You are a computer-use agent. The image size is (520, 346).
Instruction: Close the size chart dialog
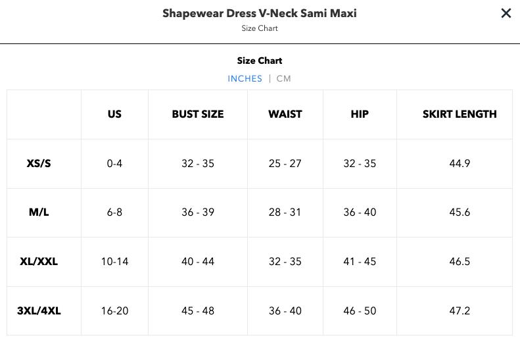click(x=506, y=13)
